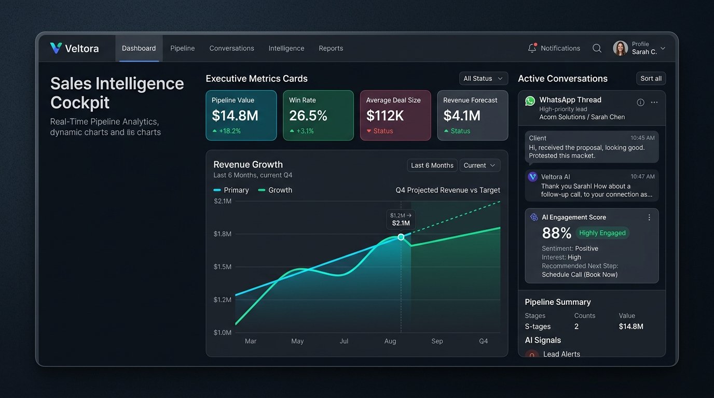Click the WhatsApp thread icon
The height and width of the screenshot is (398, 714).
pyautogui.click(x=530, y=101)
